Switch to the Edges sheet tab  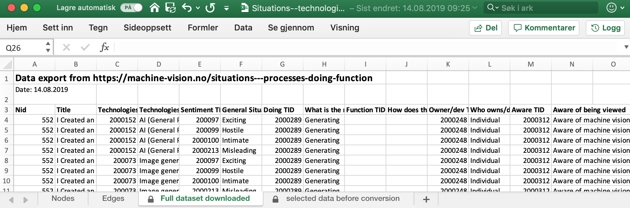click(x=113, y=198)
